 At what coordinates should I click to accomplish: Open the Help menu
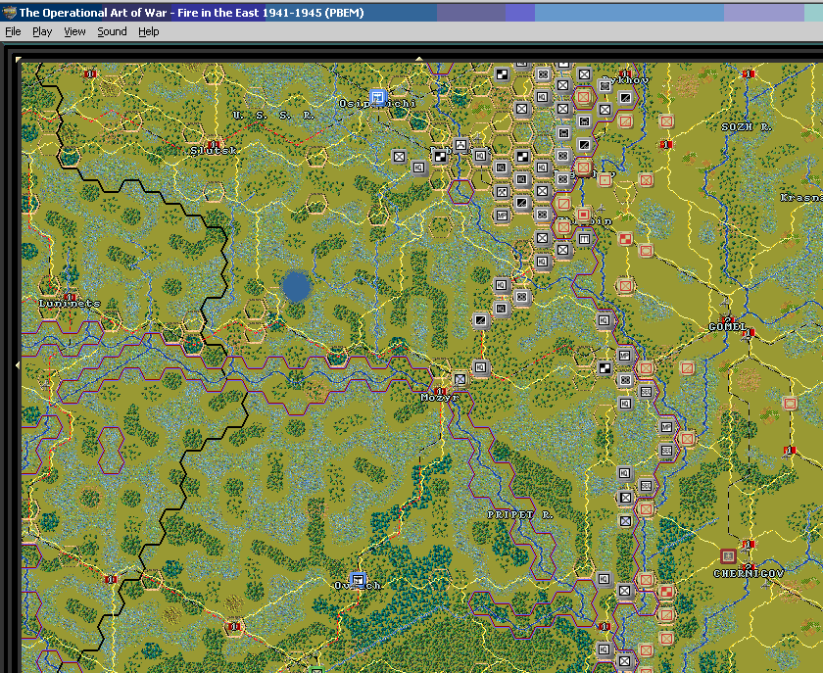click(x=149, y=31)
